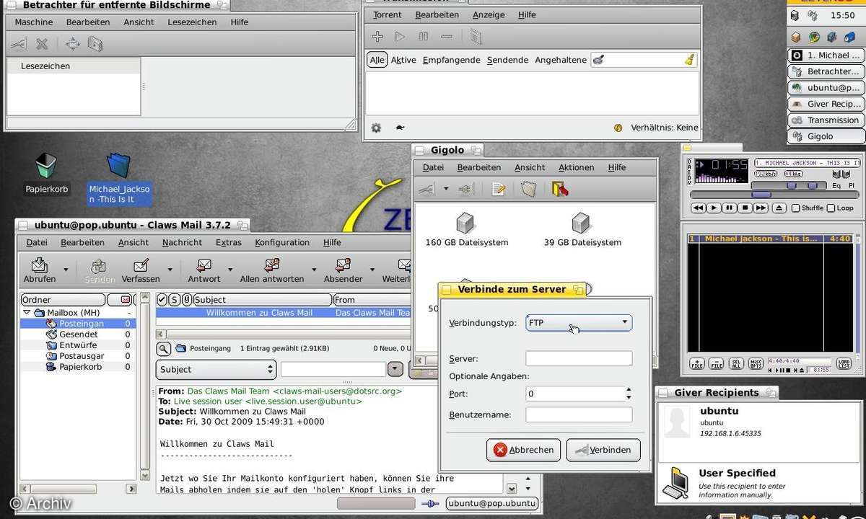This screenshot has width=866, height=519.
Task: Open the search history dropdown in Claws Mail
Action: (x=395, y=369)
